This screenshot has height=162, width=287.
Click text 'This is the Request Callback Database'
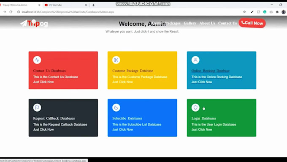coord(60,124)
